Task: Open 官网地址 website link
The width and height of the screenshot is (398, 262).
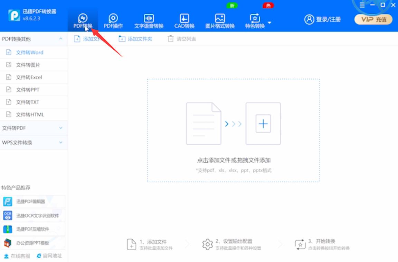Action: (x=49, y=256)
